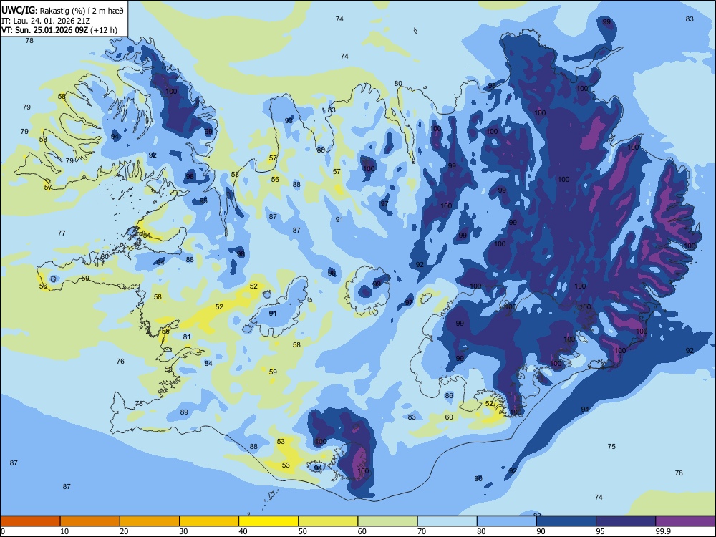Screen dimensions: 716x537
Task: Click the legend scale label 20
Action: click(x=124, y=531)
